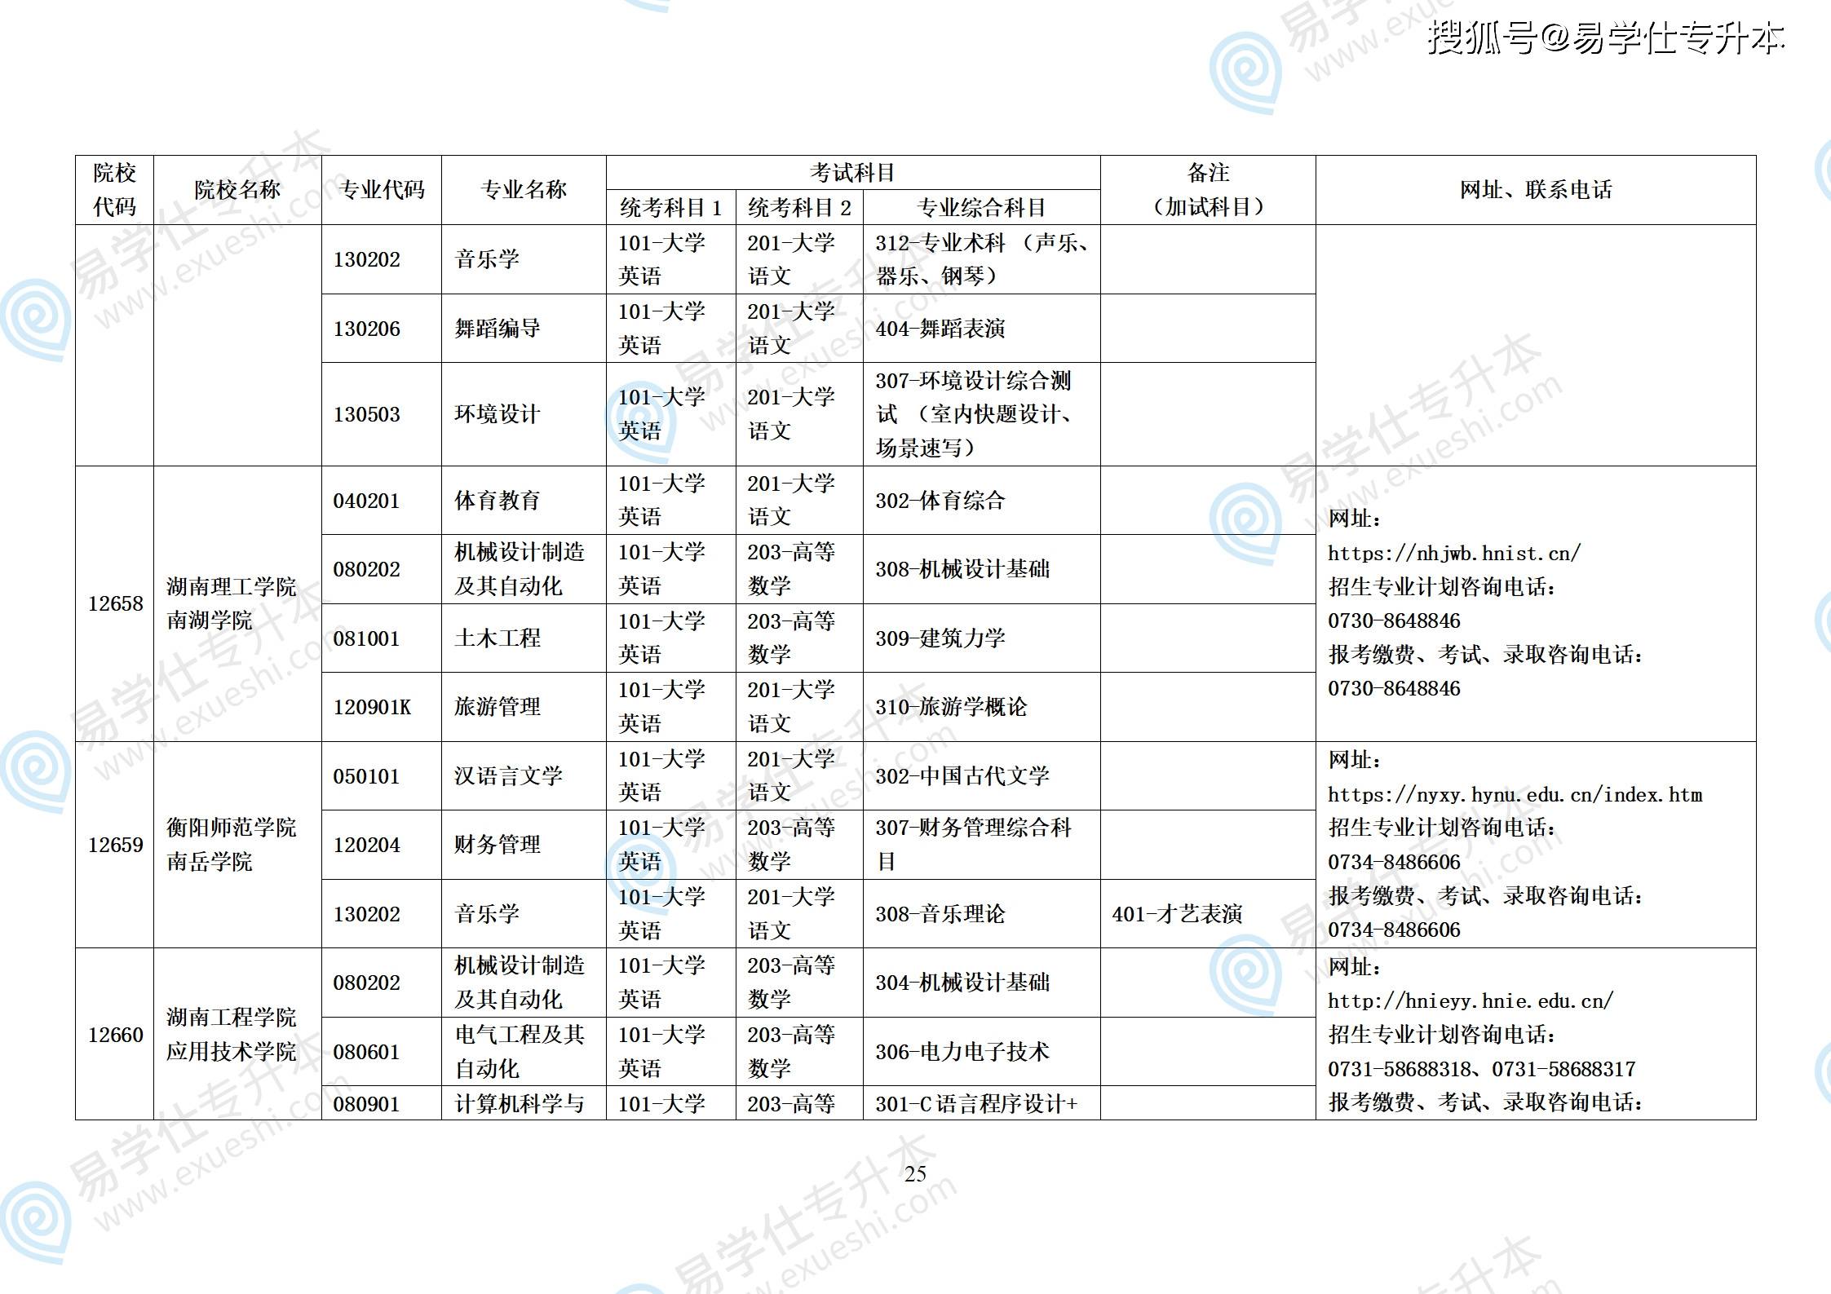This screenshot has width=1831, height=1294.
Task: Click the page number 25
Action: tap(915, 1174)
